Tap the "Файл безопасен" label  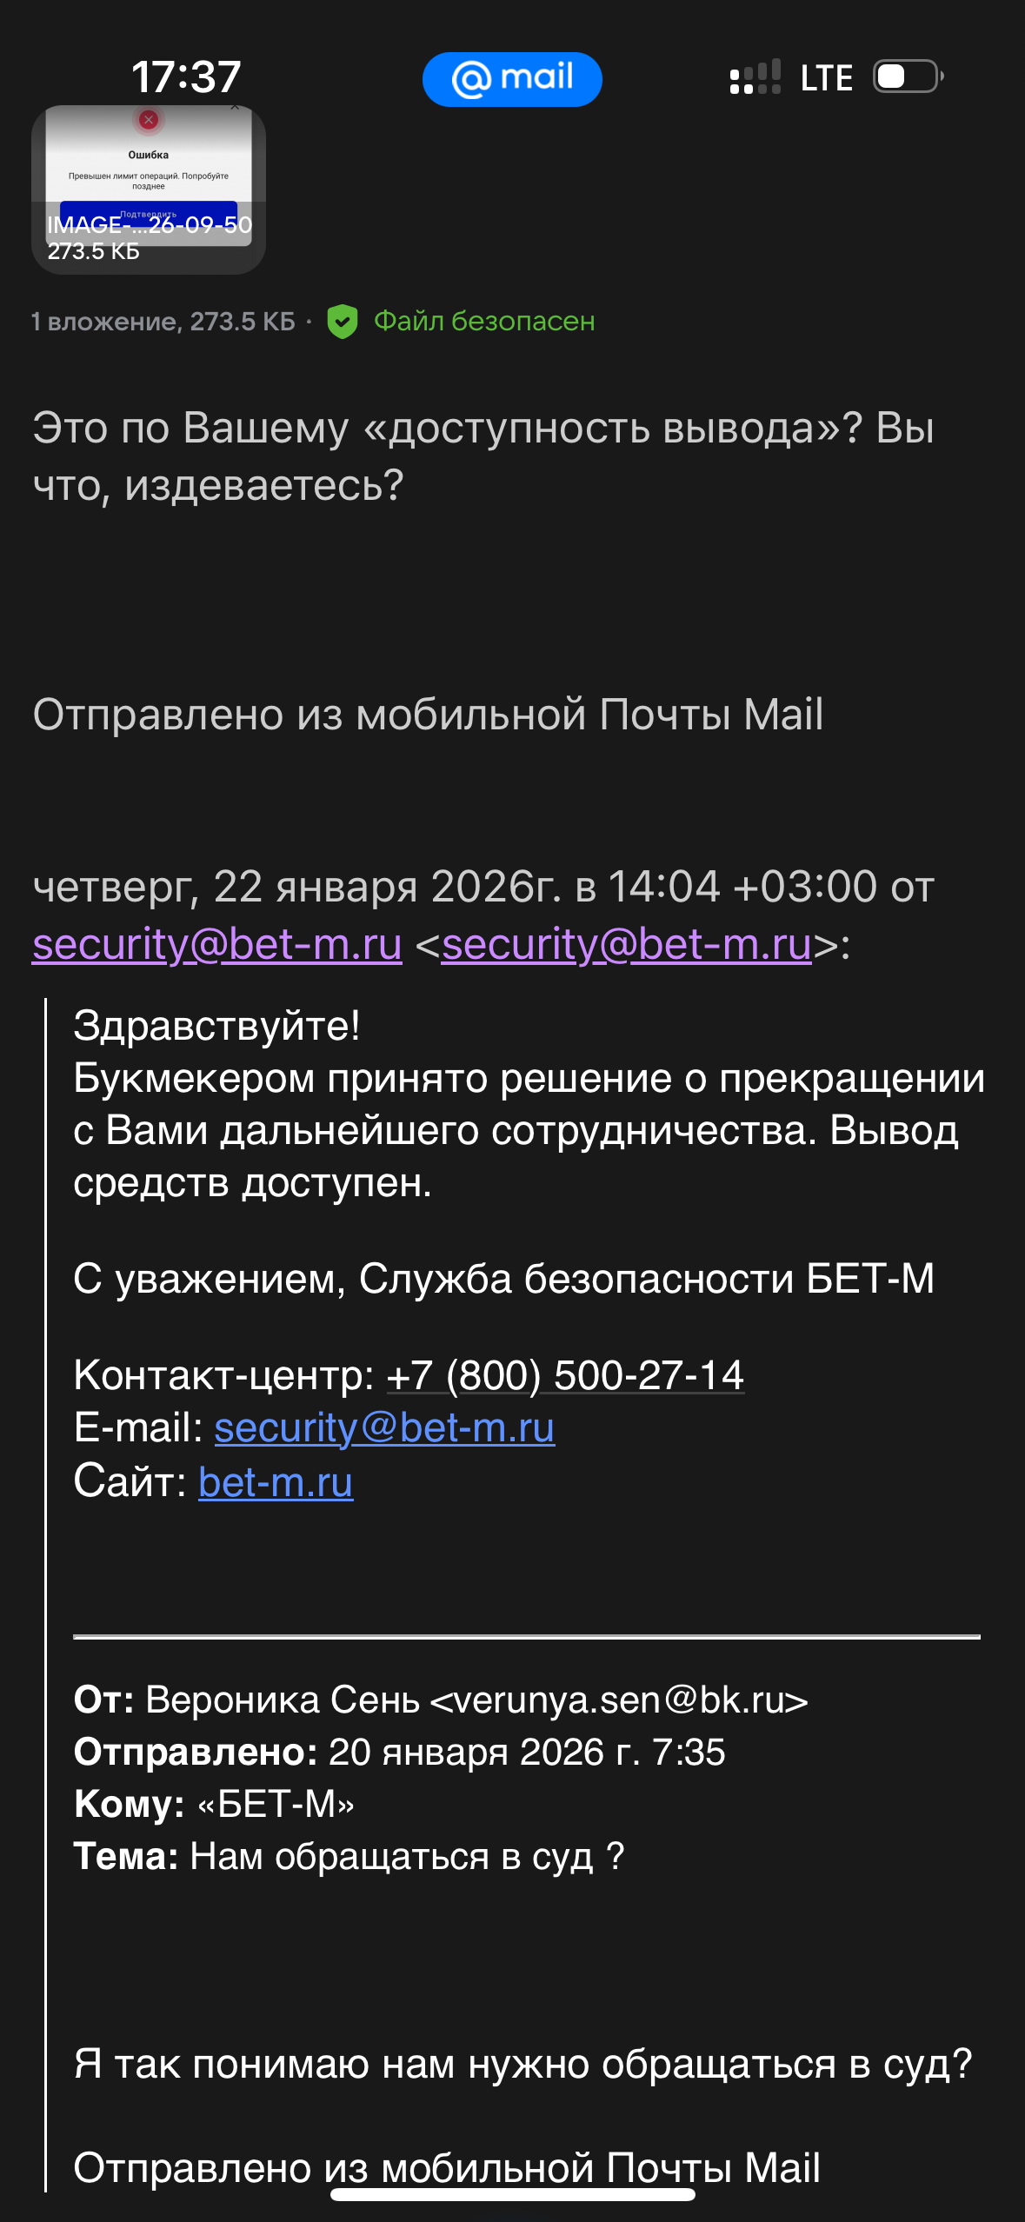484,322
